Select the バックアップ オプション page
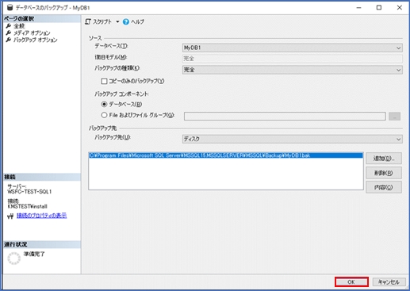Viewport: 410px width, 291px height. pyautogui.click(x=36, y=40)
